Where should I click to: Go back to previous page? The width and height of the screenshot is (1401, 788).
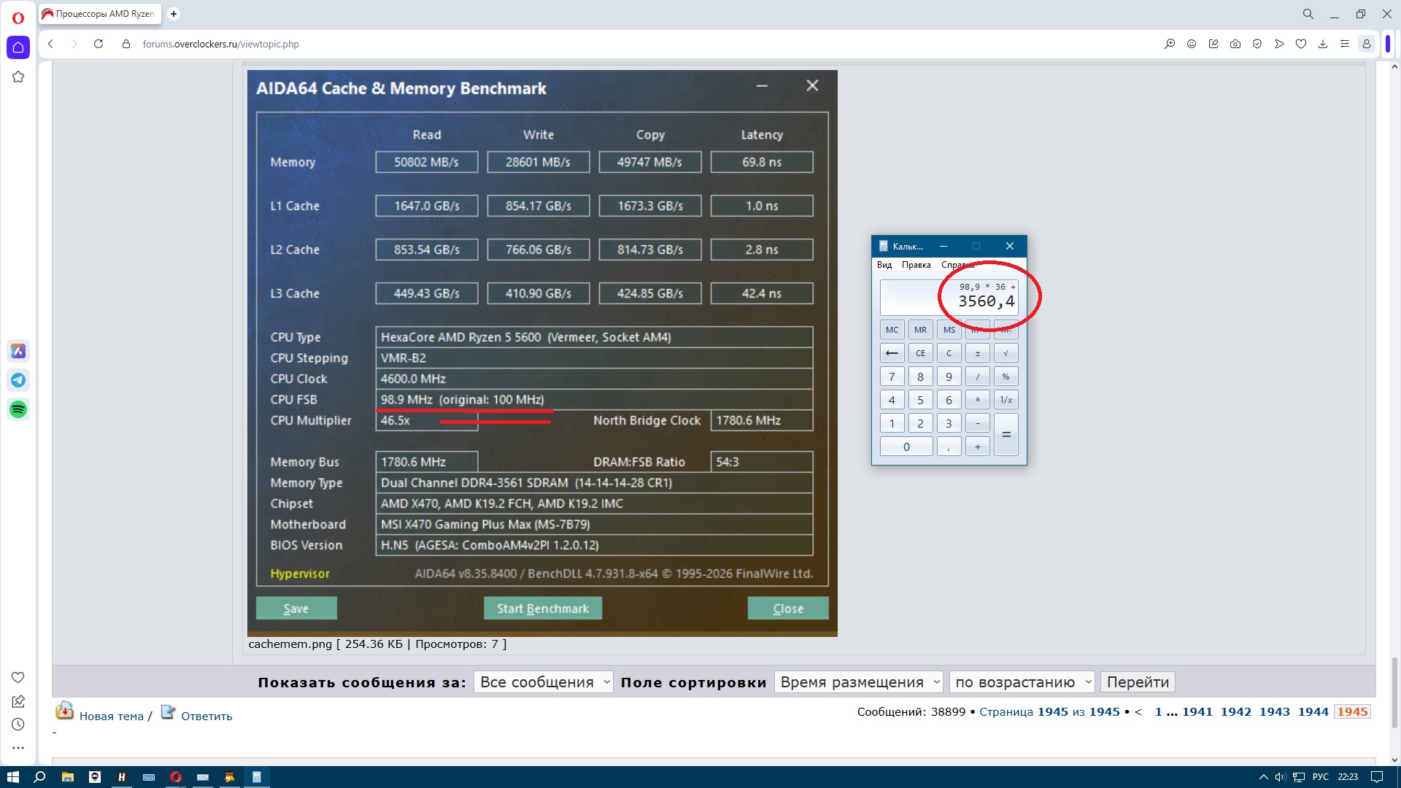[x=50, y=44]
